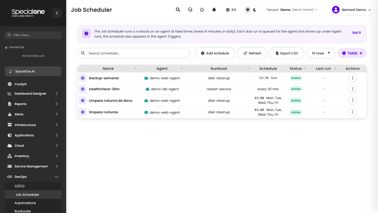Screen dimensions: 378x213
Task: Open the Runbook column filter arrow
Action: pyautogui.click(x=249, y=69)
